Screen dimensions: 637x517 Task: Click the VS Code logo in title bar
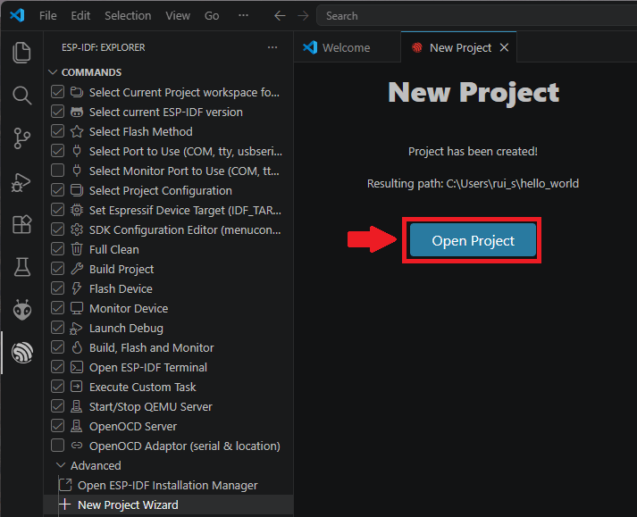tap(17, 15)
